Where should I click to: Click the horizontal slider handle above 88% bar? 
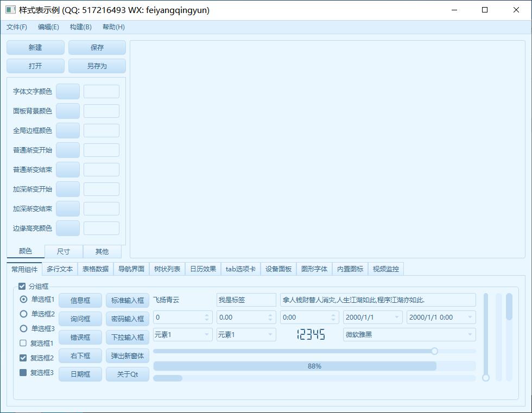[x=434, y=351]
